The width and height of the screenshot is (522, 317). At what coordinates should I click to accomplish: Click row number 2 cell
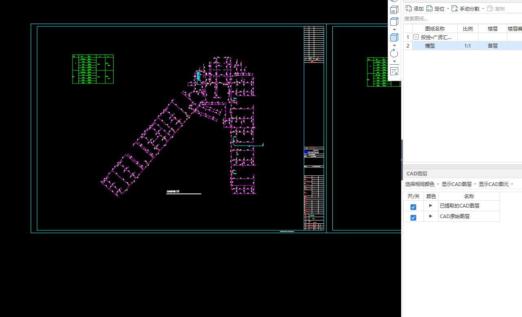pos(408,46)
